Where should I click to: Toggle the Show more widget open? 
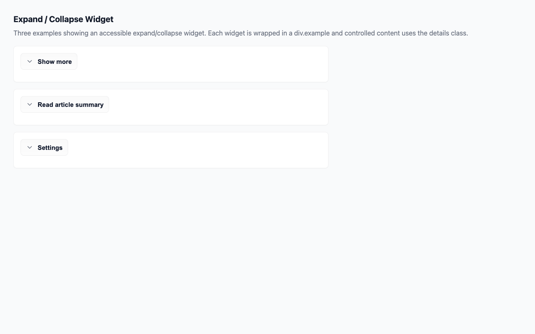(x=48, y=61)
